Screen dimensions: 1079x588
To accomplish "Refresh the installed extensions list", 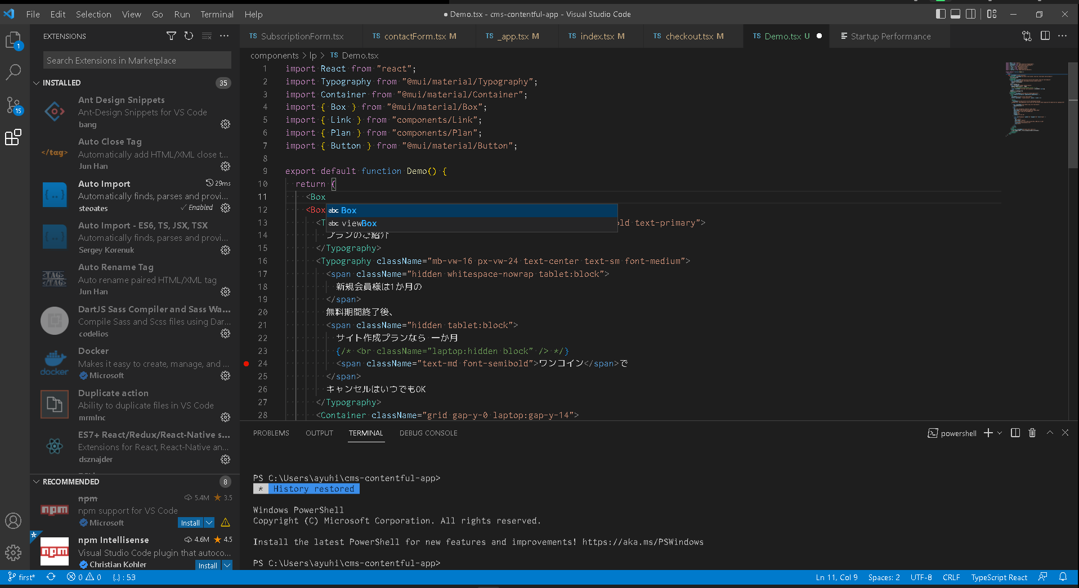I will pos(189,36).
